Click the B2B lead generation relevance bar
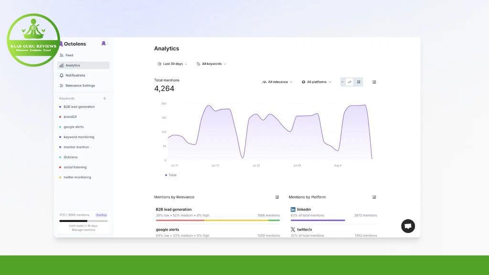Screen dimensions: 489x275 (218, 221)
